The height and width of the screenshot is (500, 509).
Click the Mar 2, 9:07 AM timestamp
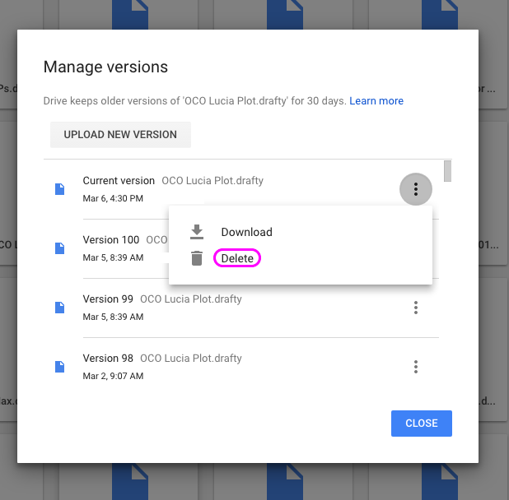point(113,376)
